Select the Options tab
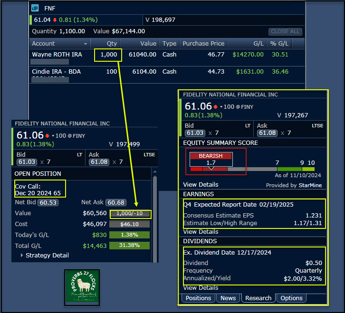The image size is (345, 313). point(291,298)
